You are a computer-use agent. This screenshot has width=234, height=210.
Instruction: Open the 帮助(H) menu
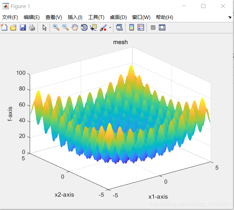[x=165, y=17]
